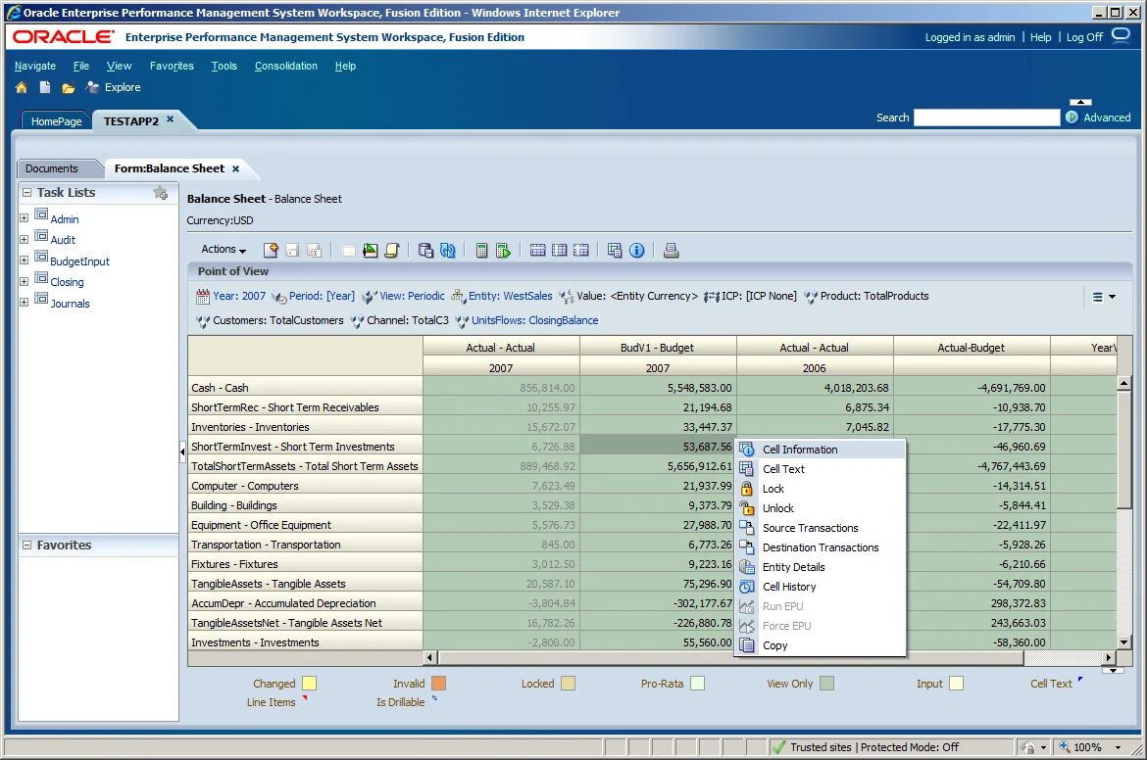This screenshot has height=760, width=1147.
Task: Collapse the left panel with splitter arrow
Action: [182, 451]
